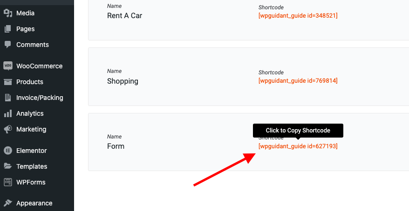
Task: Click the WPForms icon in sidebar
Action: tap(7, 182)
